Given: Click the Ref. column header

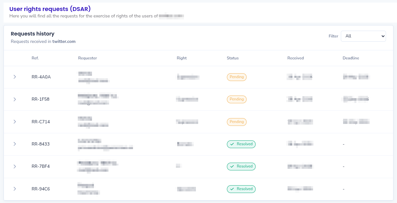Looking at the screenshot, I should (x=35, y=58).
